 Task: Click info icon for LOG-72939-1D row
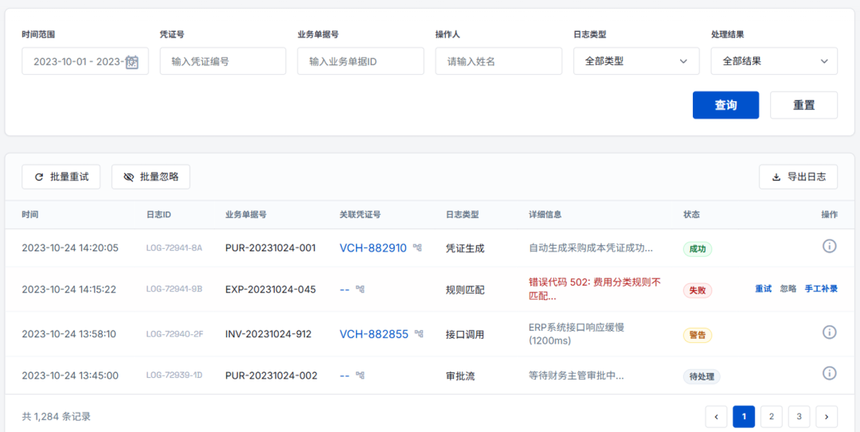[829, 373]
